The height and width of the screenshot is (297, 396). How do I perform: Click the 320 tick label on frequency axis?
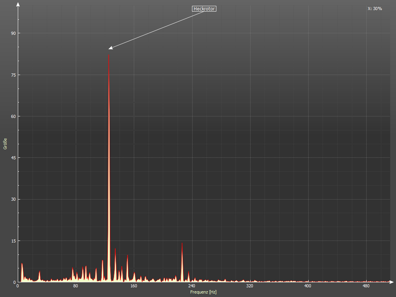(x=250, y=286)
